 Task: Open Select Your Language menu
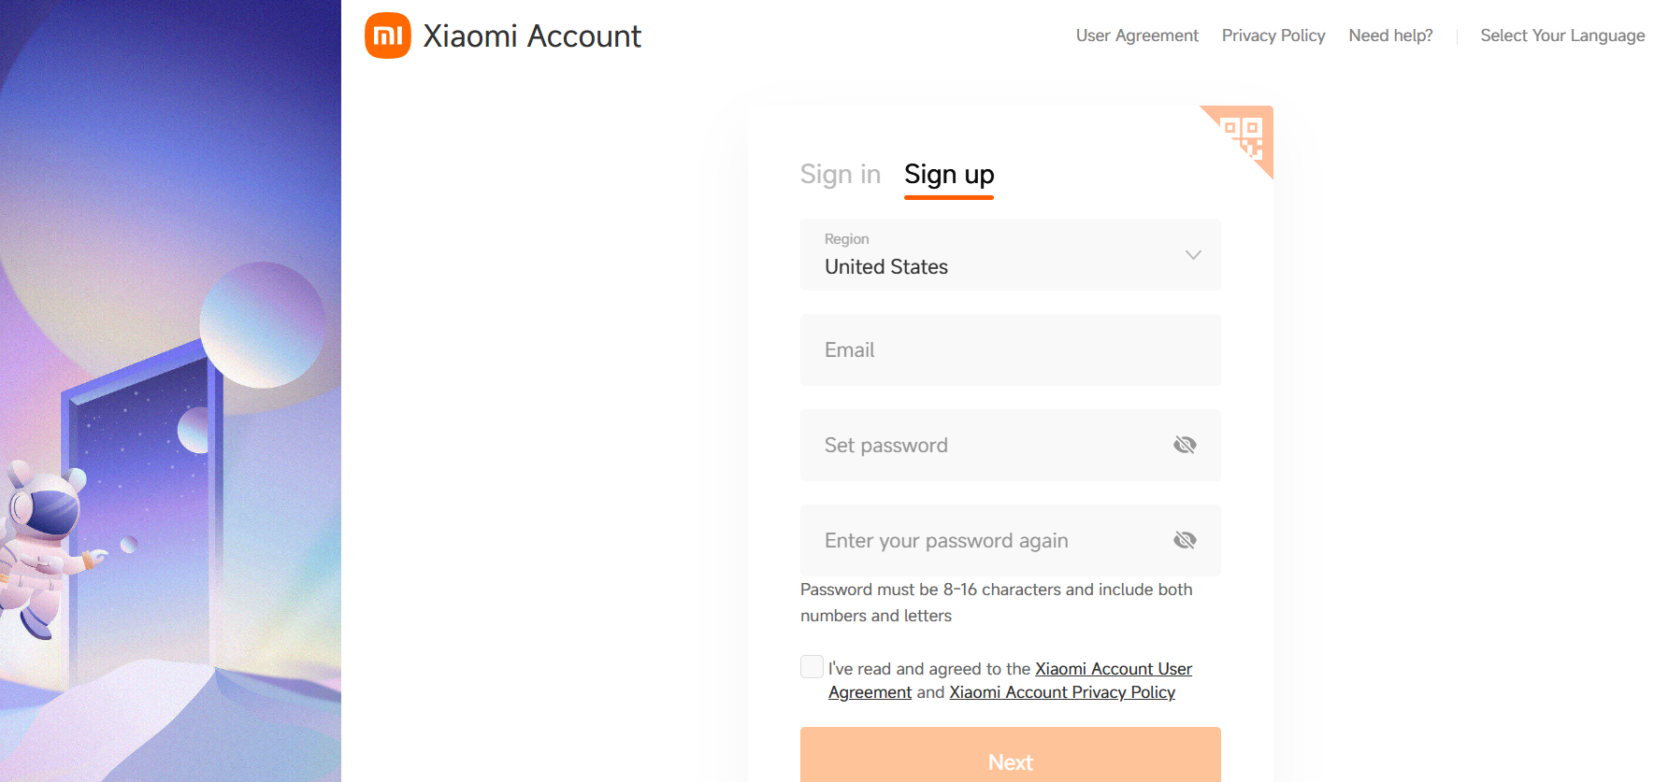1561,36
